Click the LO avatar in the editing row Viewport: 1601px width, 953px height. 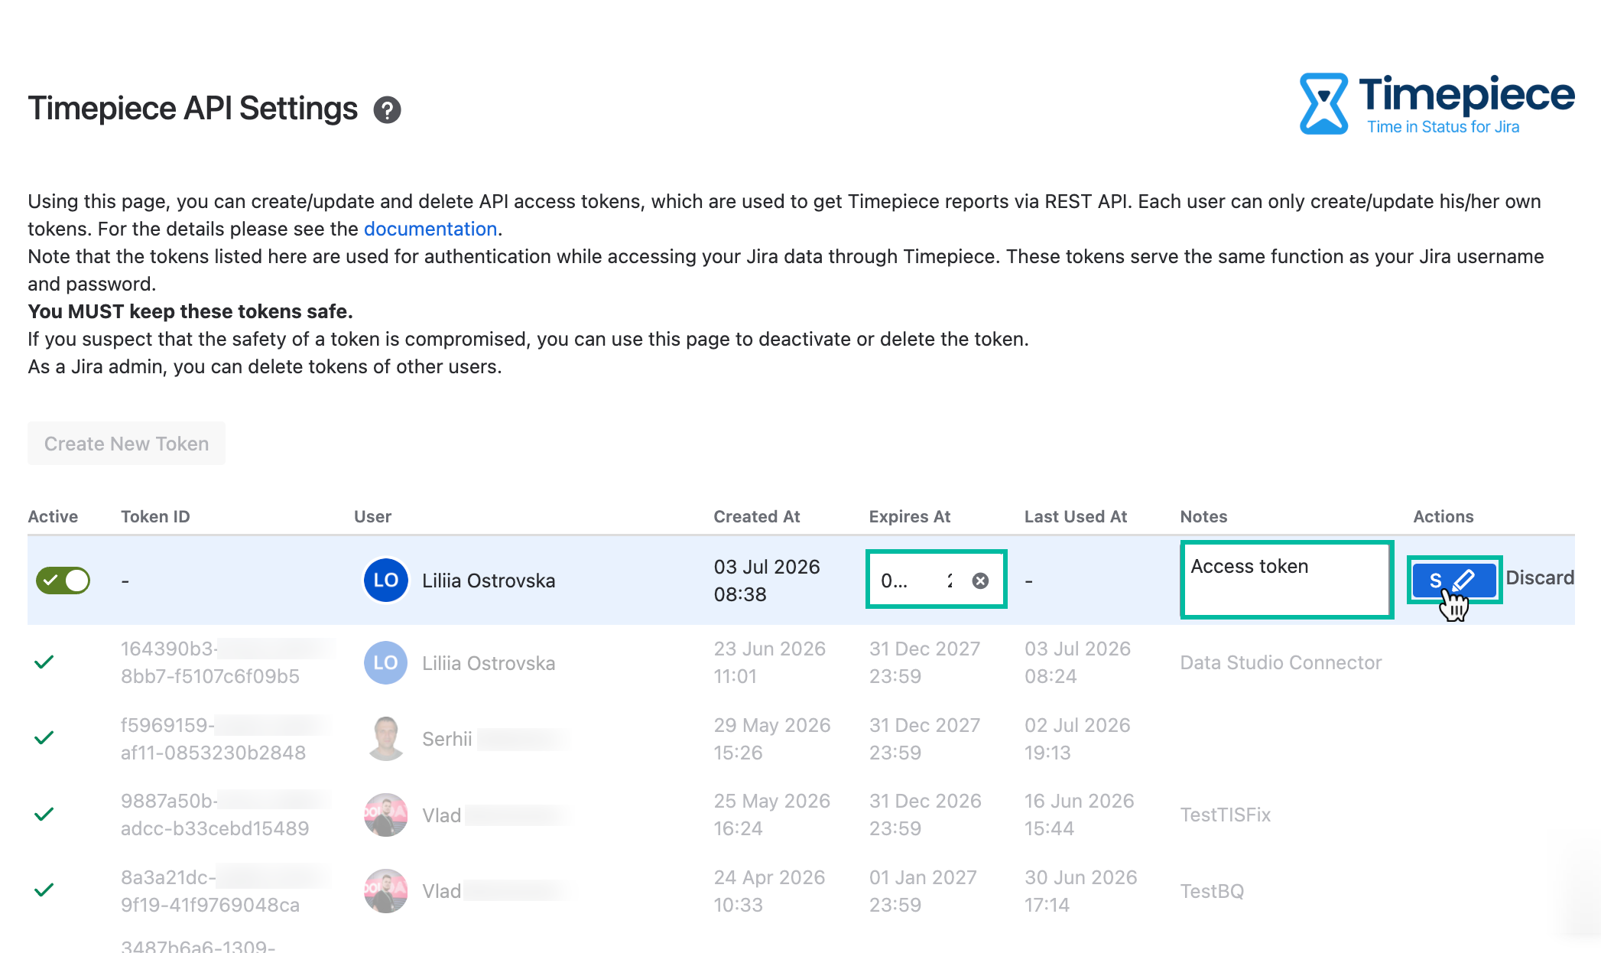tap(385, 581)
